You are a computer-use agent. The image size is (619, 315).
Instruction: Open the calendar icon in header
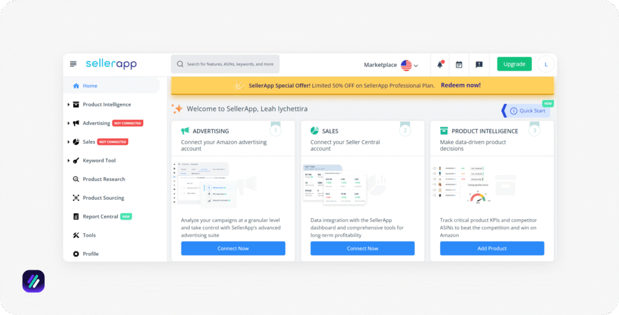coord(459,65)
